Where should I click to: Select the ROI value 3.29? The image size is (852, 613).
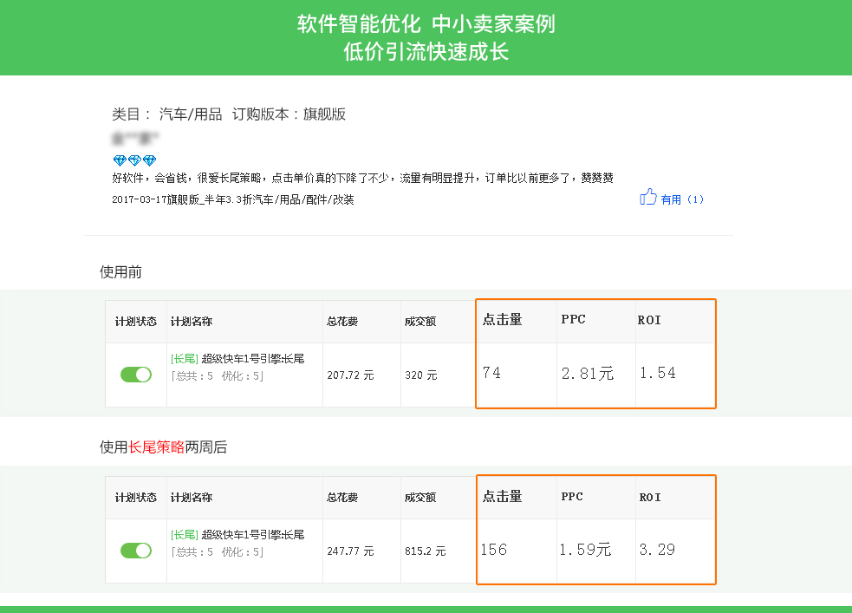click(x=657, y=550)
